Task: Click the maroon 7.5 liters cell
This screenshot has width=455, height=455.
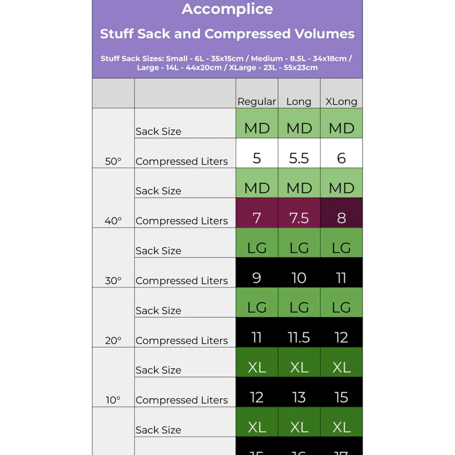Action: tap(299, 218)
